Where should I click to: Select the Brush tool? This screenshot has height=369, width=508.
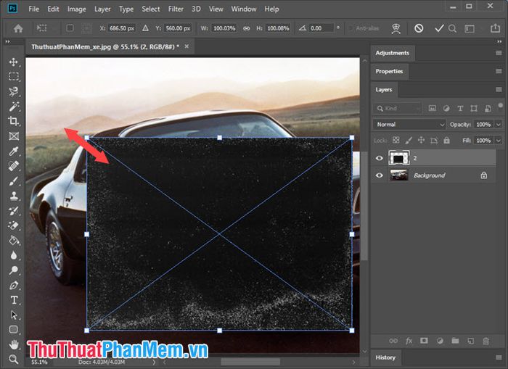[14, 181]
